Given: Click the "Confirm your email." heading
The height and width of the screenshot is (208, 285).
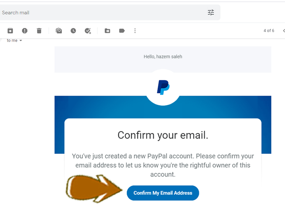Looking at the screenshot, I should pos(163,135).
